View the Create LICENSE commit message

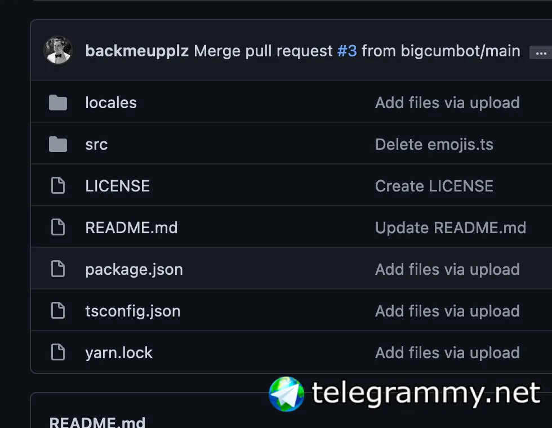pos(434,186)
